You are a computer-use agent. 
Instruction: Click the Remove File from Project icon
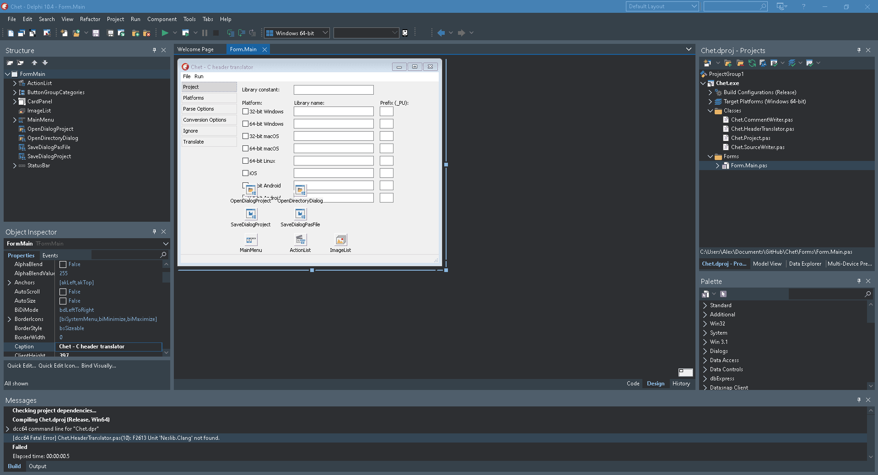click(x=146, y=33)
